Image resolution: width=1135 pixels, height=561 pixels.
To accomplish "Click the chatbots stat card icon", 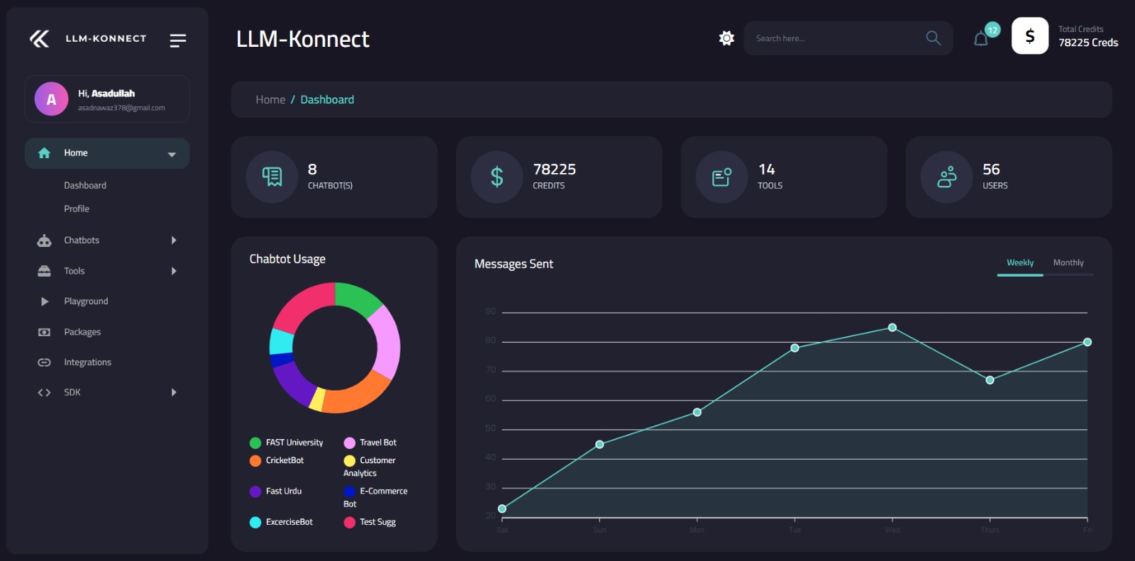I will (x=272, y=177).
